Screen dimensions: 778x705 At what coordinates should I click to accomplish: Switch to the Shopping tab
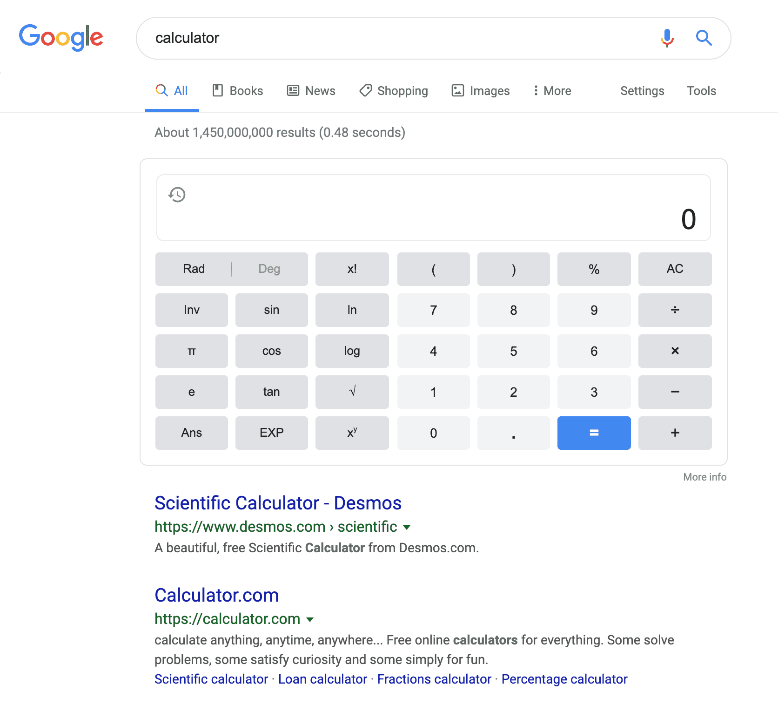click(x=394, y=91)
